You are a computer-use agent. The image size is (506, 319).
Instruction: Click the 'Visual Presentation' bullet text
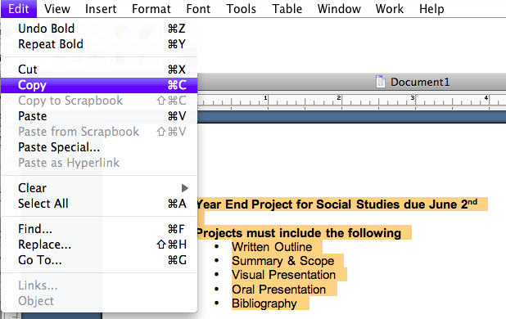[x=283, y=275]
